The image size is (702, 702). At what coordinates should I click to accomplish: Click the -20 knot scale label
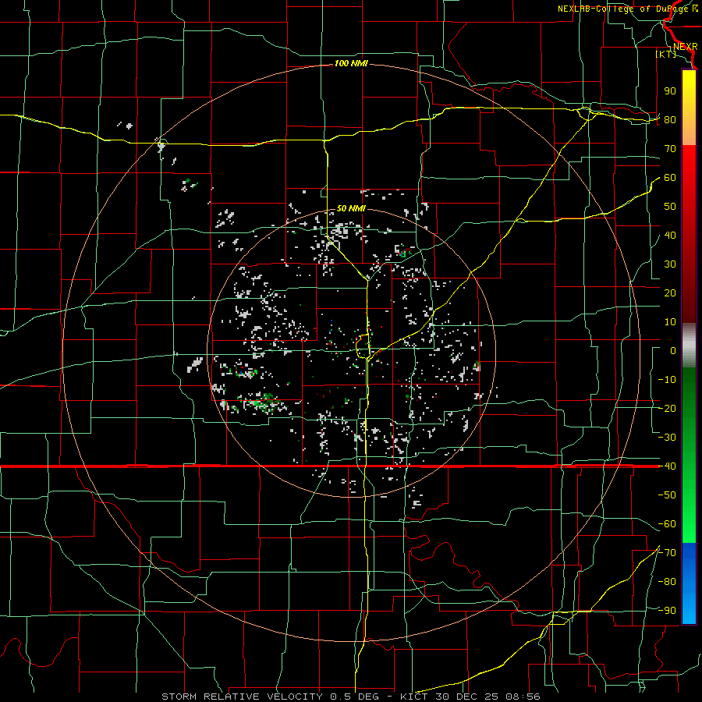pos(667,409)
